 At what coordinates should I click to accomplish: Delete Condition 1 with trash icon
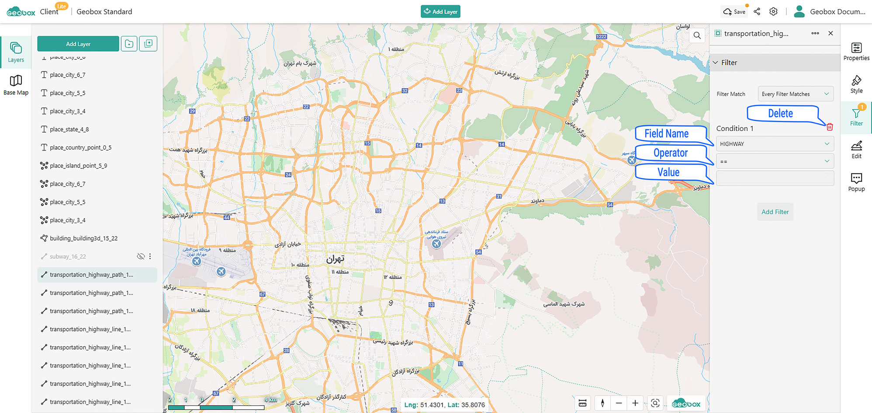coord(829,127)
